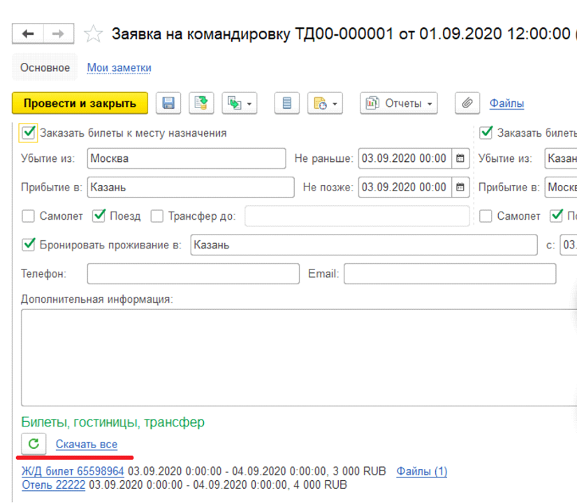Viewport: 577px width, 504px height.
Task: Open the document movements list icon
Action: click(x=286, y=103)
